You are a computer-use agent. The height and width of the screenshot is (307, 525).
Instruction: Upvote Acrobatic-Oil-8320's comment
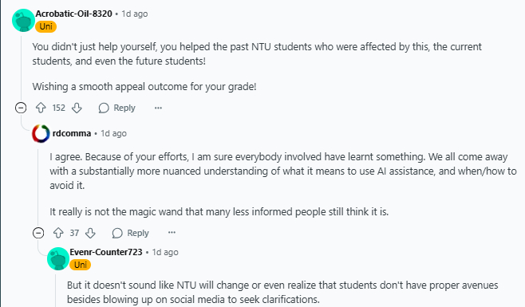pos(41,108)
